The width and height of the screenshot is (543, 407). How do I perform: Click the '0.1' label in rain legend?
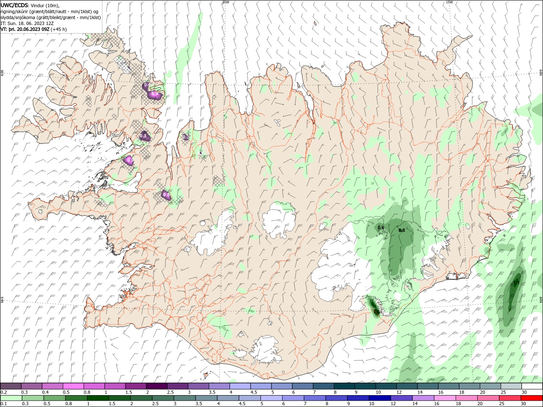click(x=3, y=404)
